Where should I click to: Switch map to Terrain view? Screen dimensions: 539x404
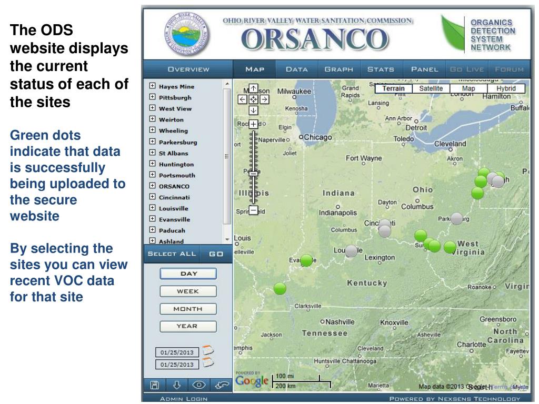[393, 88]
